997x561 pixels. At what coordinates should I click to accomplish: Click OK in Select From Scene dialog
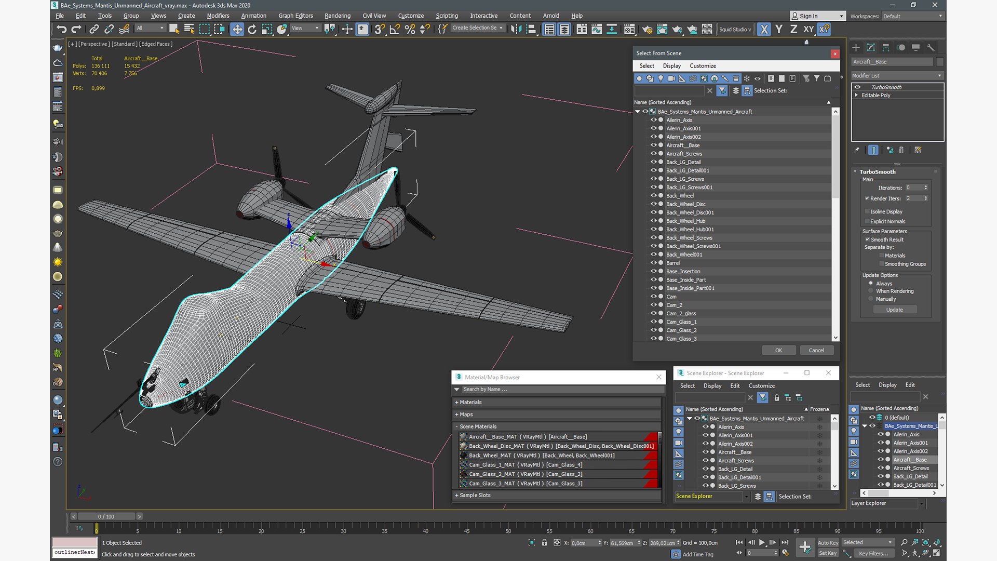[778, 350]
